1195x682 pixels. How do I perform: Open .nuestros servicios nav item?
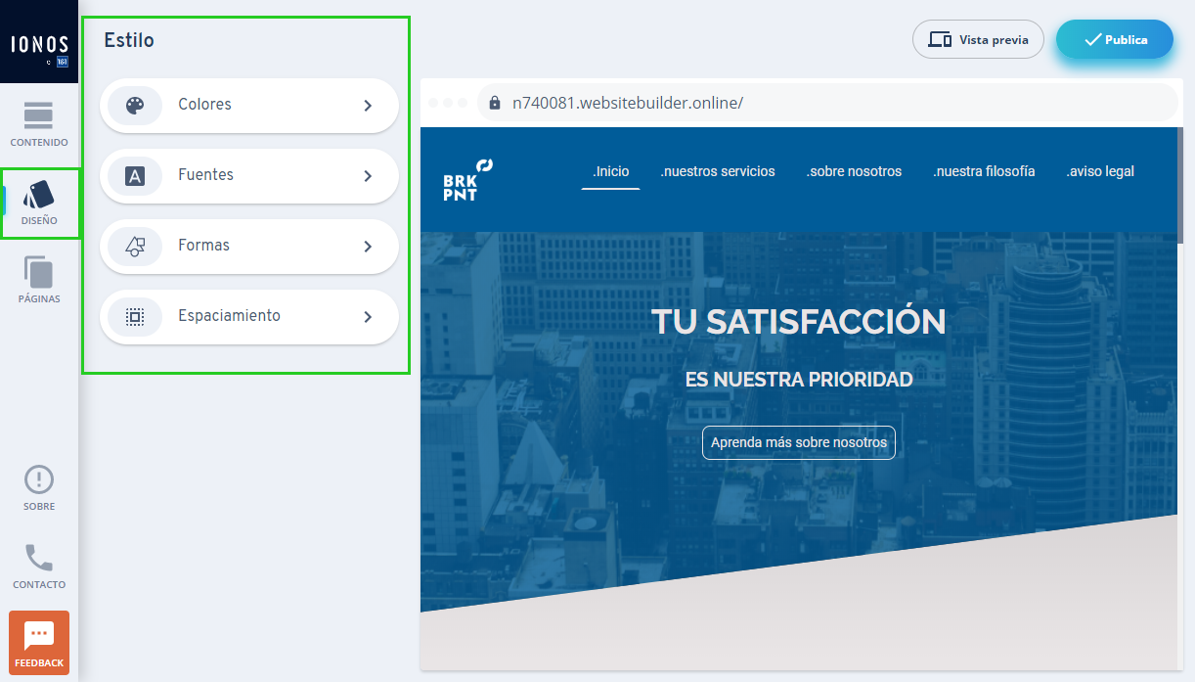coord(718,171)
